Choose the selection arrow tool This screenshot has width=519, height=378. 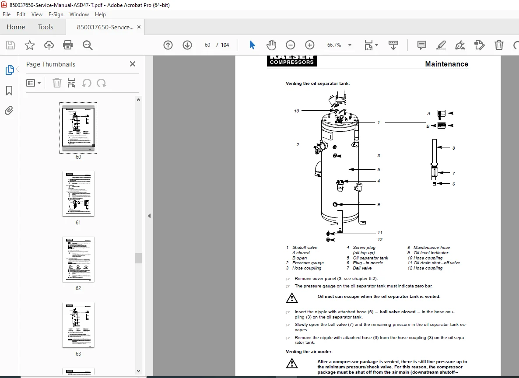point(252,45)
